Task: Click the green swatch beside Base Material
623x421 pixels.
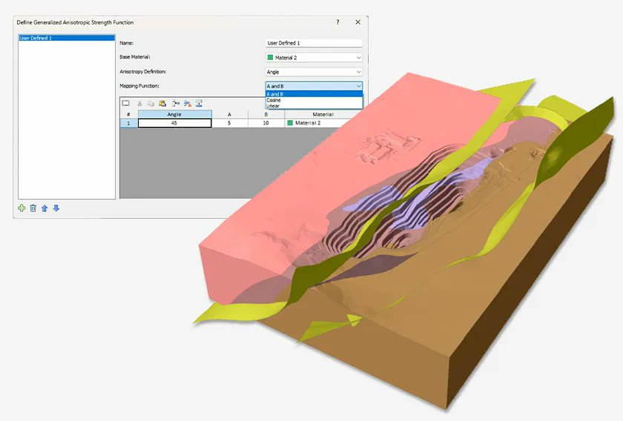Action: point(270,58)
